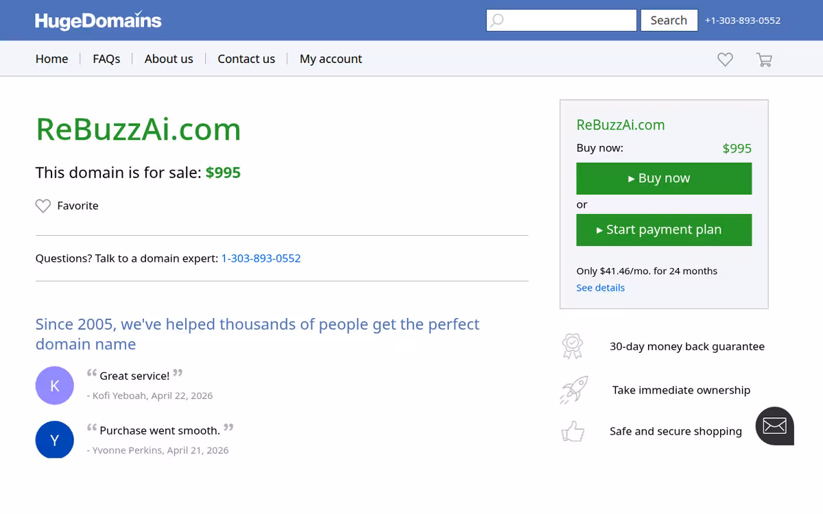The image size is (823, 514).
Task: Click Start payment plan button
Action: (664, 230)
